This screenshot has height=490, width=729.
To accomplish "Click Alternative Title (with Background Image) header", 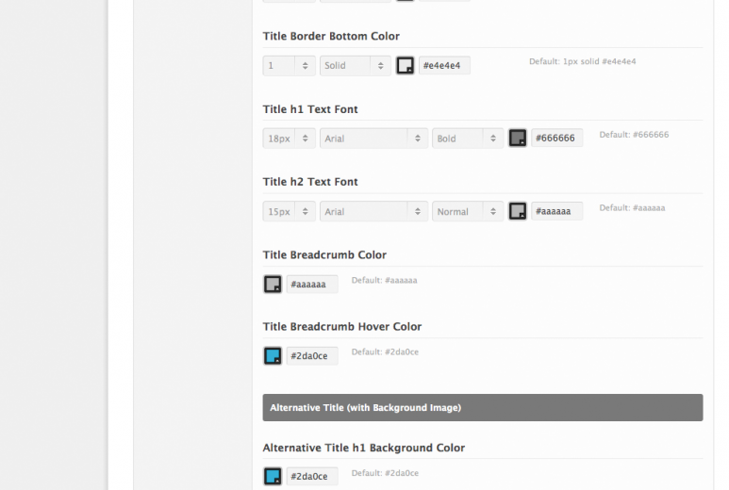I will pyautogui.click(x=483, y=408).
